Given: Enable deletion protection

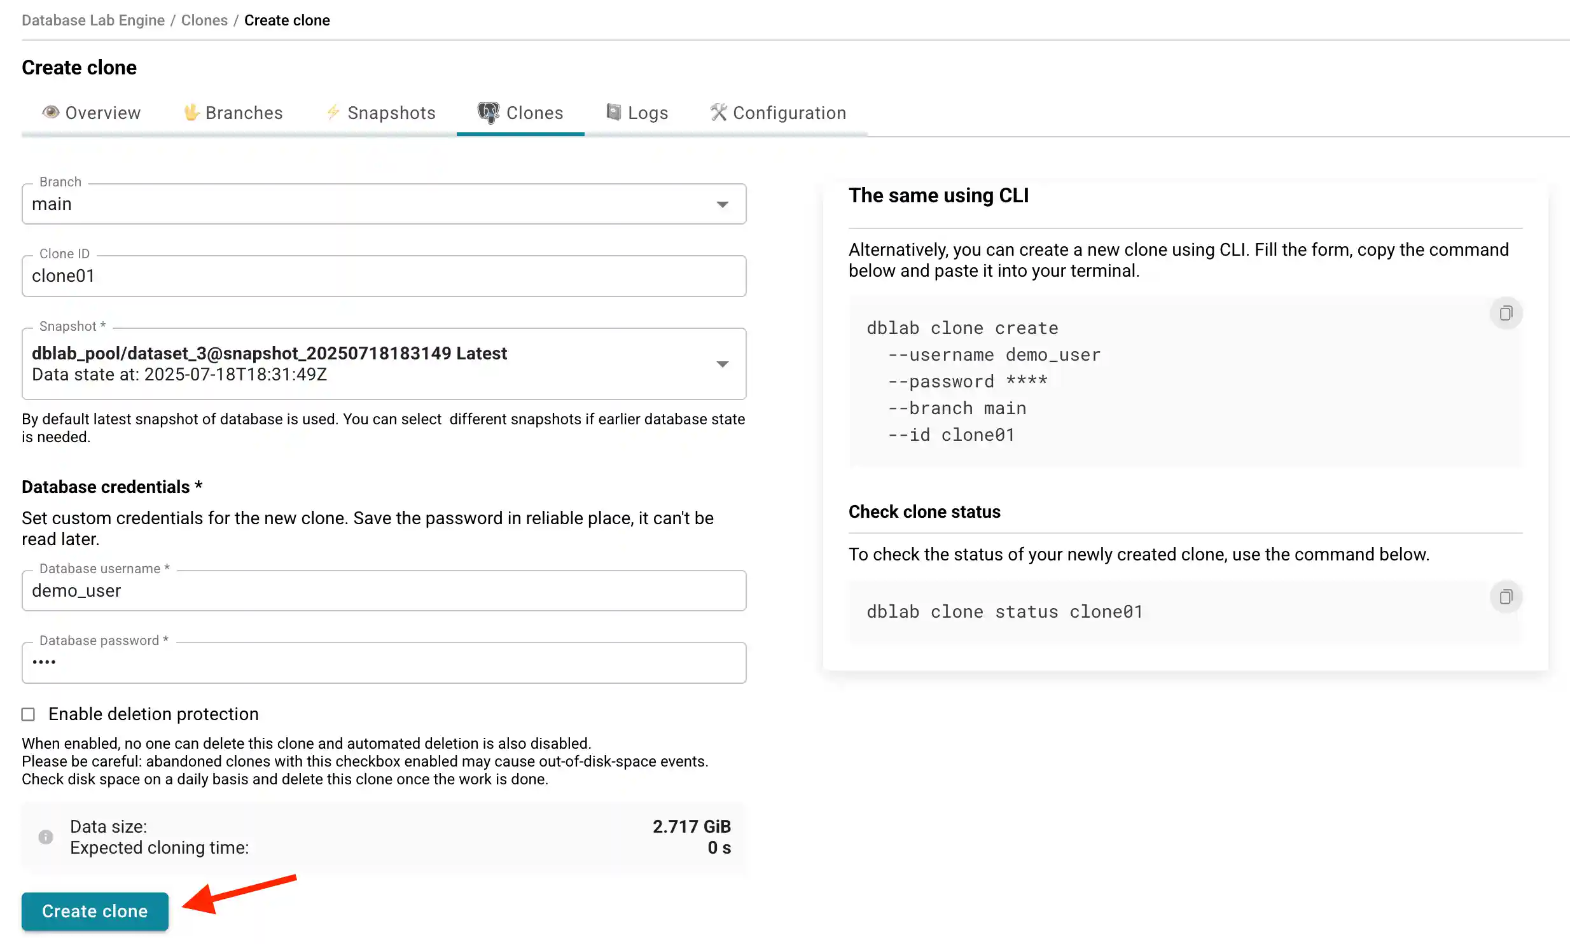Looking at the screenshot, I should pyautogui.click(x=28, y=714).
